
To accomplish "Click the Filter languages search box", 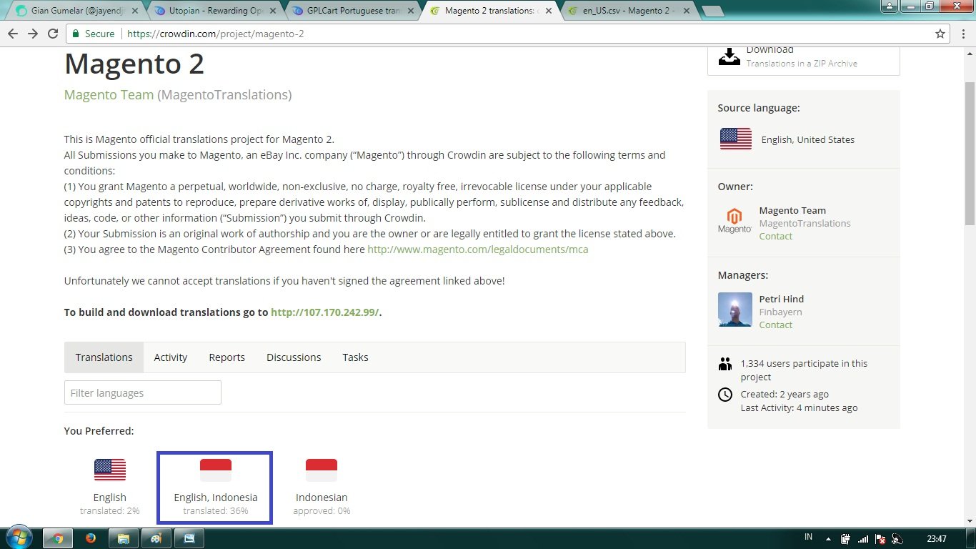I will pyautogui.click(x=143, y=392).
